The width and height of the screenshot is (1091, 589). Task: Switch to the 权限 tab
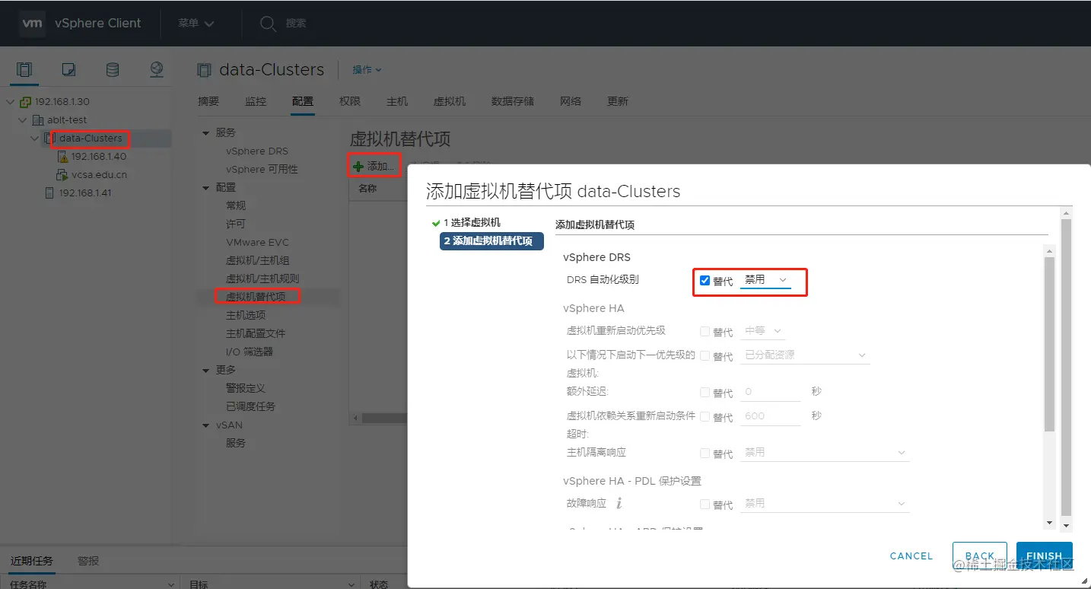click(x=350, y=101)
